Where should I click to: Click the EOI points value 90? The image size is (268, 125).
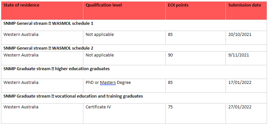[170, 55]
